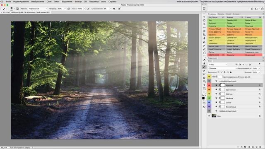Select the Crop tool

pyautogui.click(x=204, y=35)
